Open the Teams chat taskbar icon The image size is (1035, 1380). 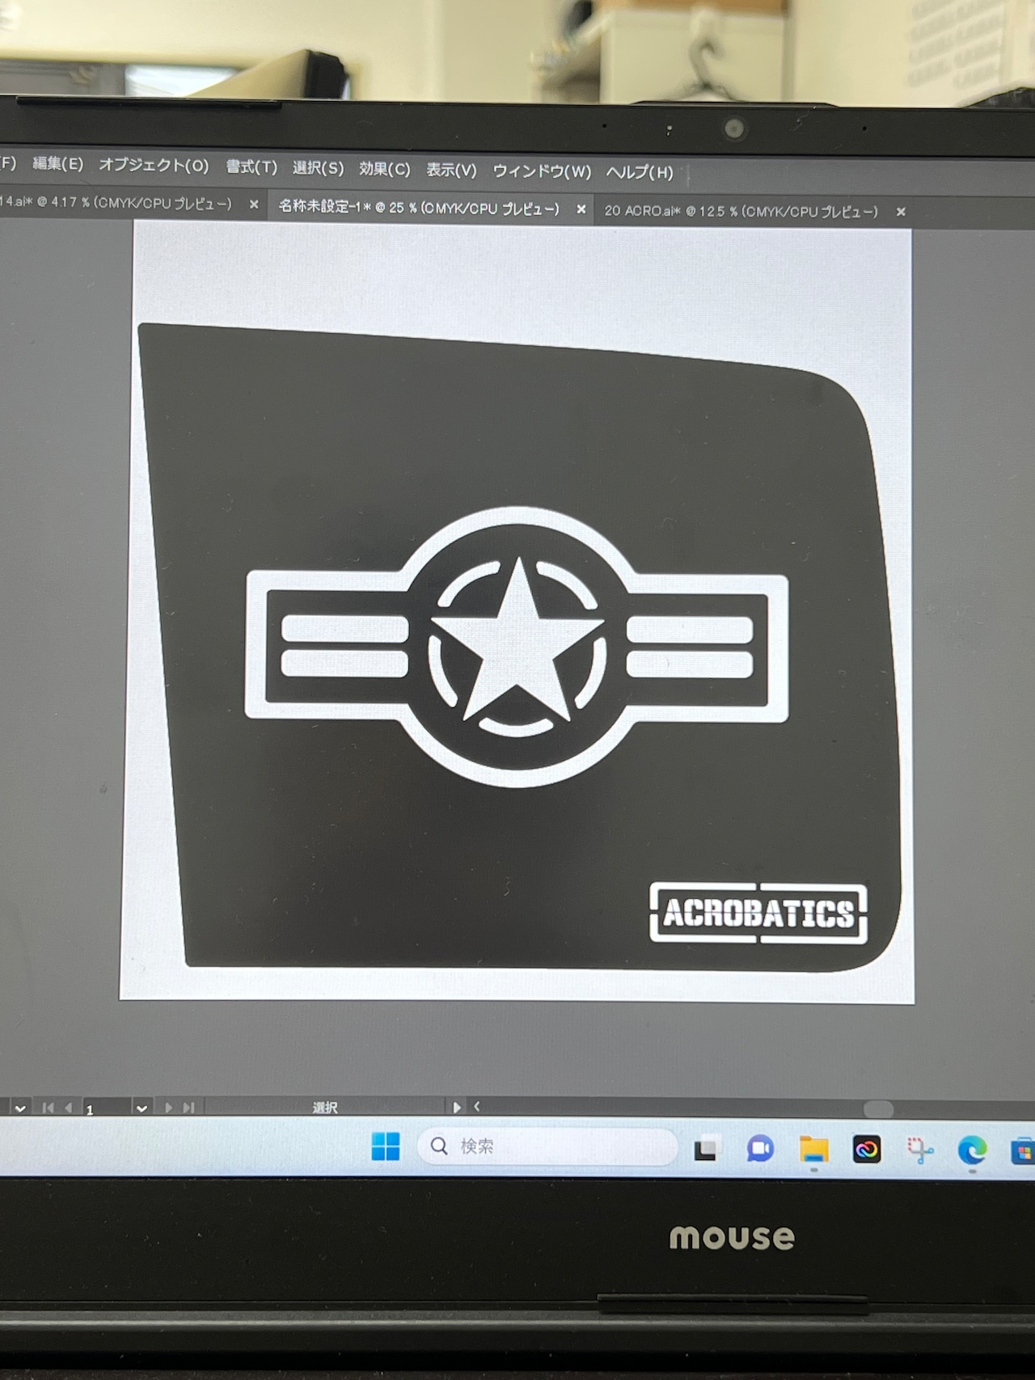coord(760,1149)
